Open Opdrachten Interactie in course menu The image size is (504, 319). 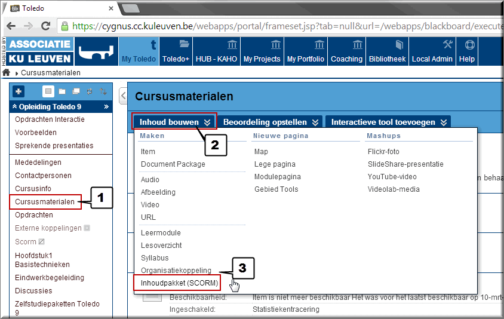tap(50, 119)
